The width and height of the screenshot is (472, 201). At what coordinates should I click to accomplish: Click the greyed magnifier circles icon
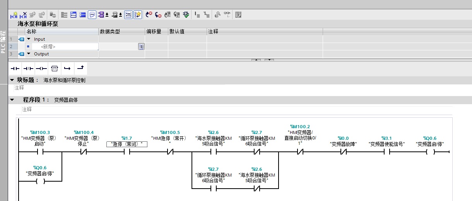(x=218, y=15)
